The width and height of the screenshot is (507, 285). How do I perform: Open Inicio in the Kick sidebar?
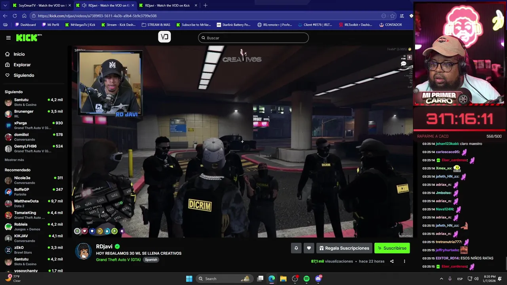point(19,54)
